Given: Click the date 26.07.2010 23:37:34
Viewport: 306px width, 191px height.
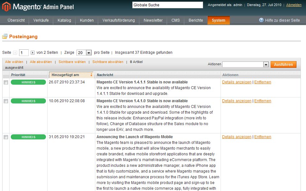Looking at the screenshot, I should click(x=67, y=82).
